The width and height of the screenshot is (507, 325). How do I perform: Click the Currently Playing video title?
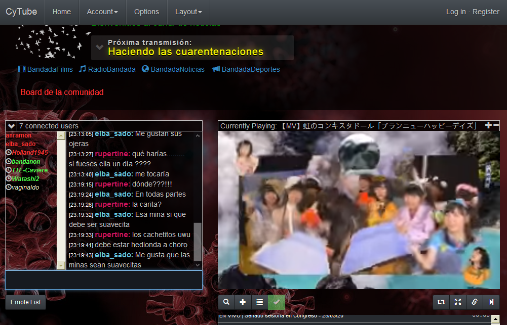(x=348, y=126)
